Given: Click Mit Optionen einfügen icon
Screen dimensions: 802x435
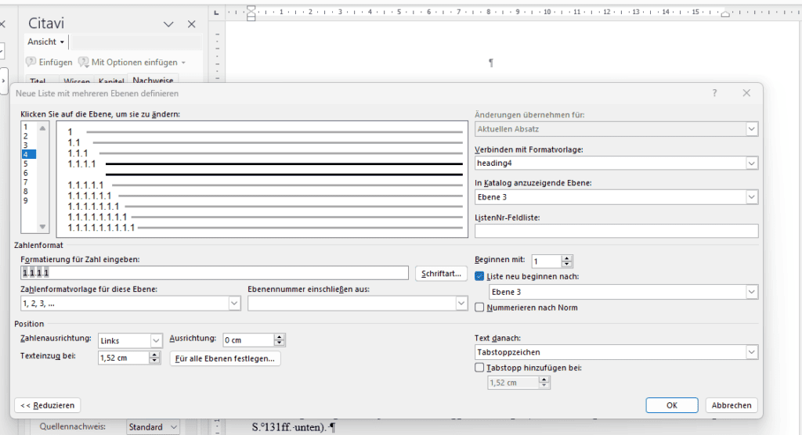Looking at the screenshot, I should pyautogui.click(x=83, y=62).
